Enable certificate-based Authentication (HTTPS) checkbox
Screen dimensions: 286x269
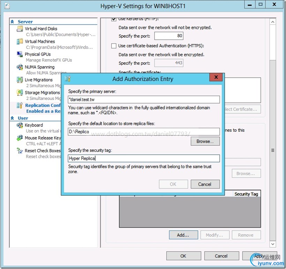[x=114, y=46]
